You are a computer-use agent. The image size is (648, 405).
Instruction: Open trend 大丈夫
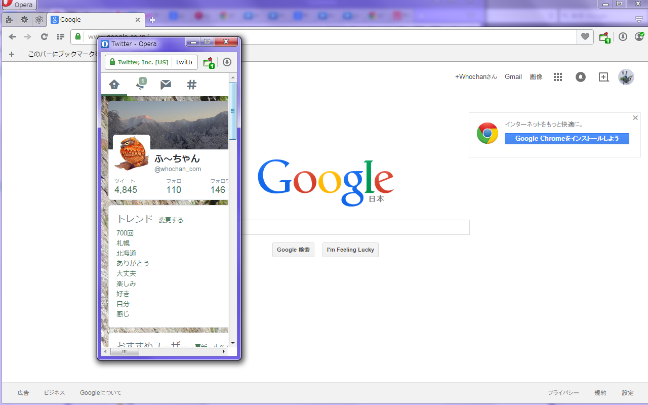click(127, 273)
